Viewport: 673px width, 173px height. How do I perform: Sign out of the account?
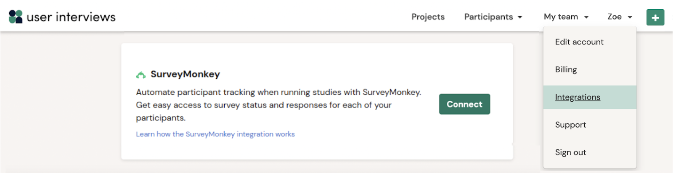pyautogui.click(x=570, y=152)
